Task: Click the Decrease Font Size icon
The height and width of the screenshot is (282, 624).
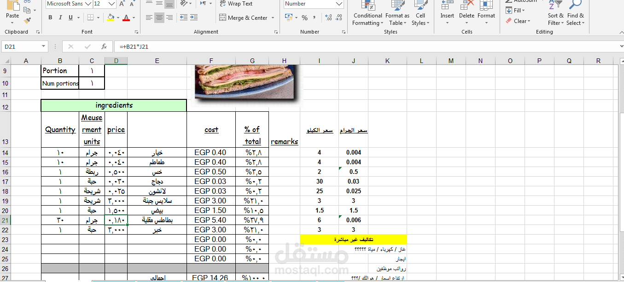Action: (x=132, y=4)
